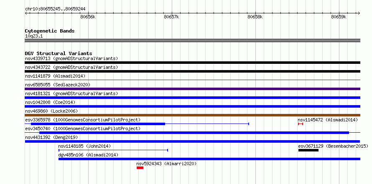Click the ruler's right arrowhead
The image size is (372, 184).
coord(359,13)
